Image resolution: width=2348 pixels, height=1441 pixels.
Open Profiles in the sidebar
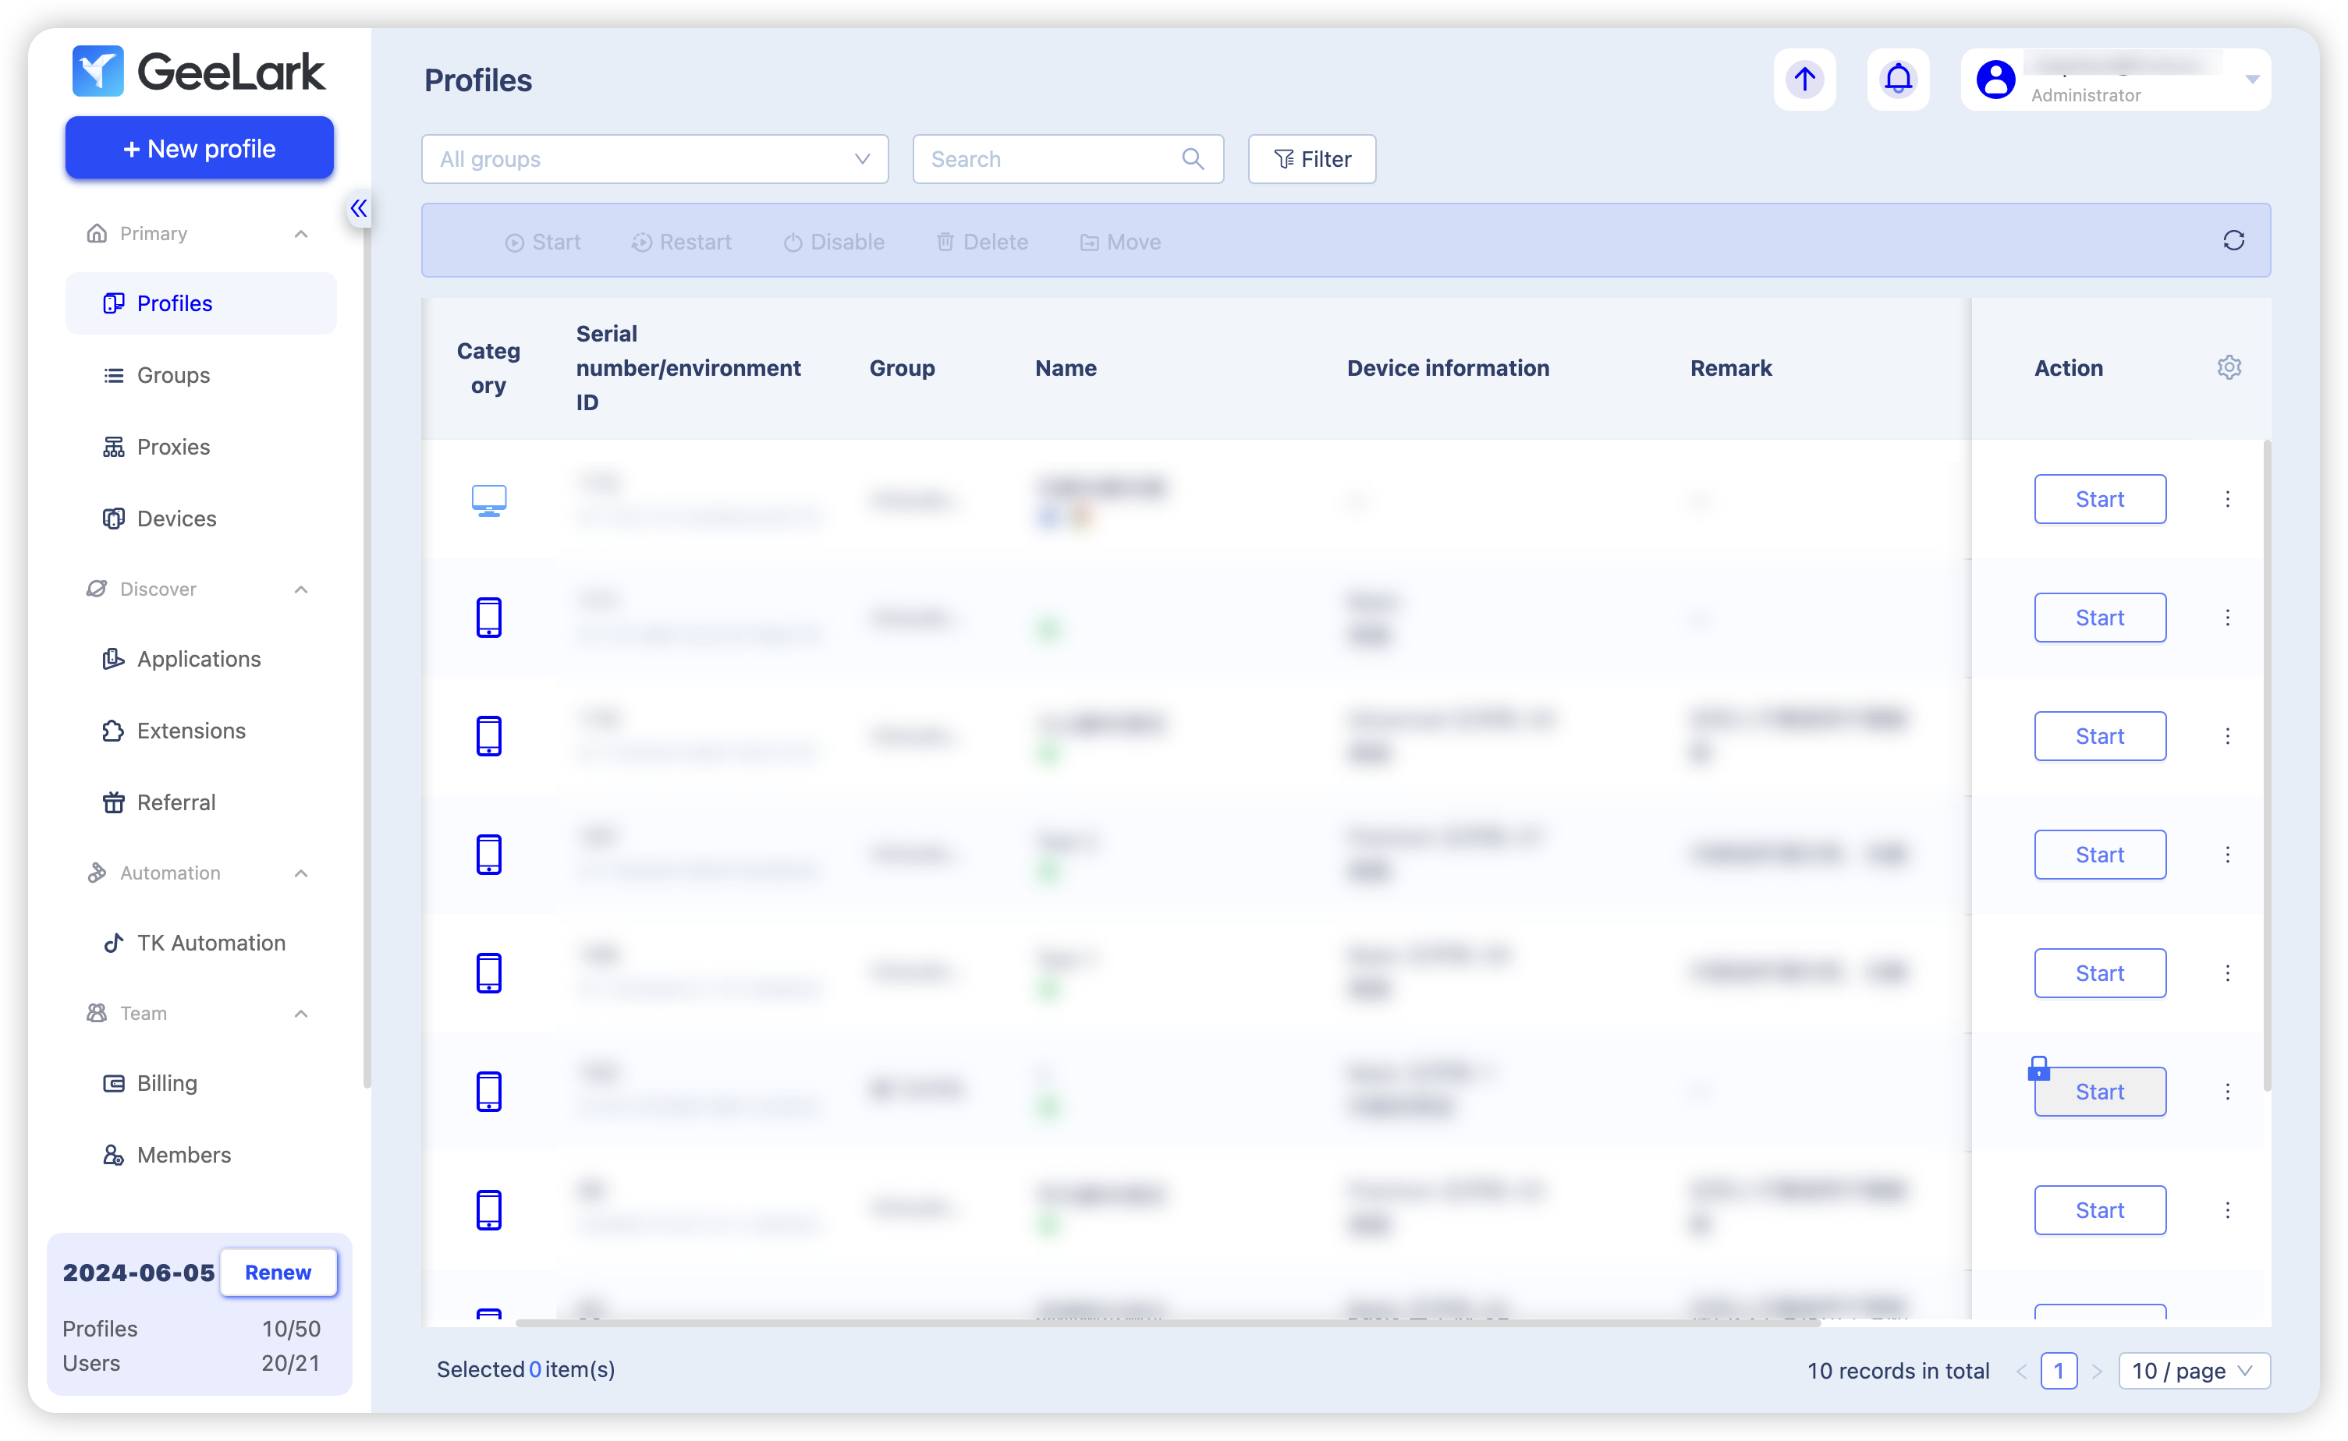[200, 303]
